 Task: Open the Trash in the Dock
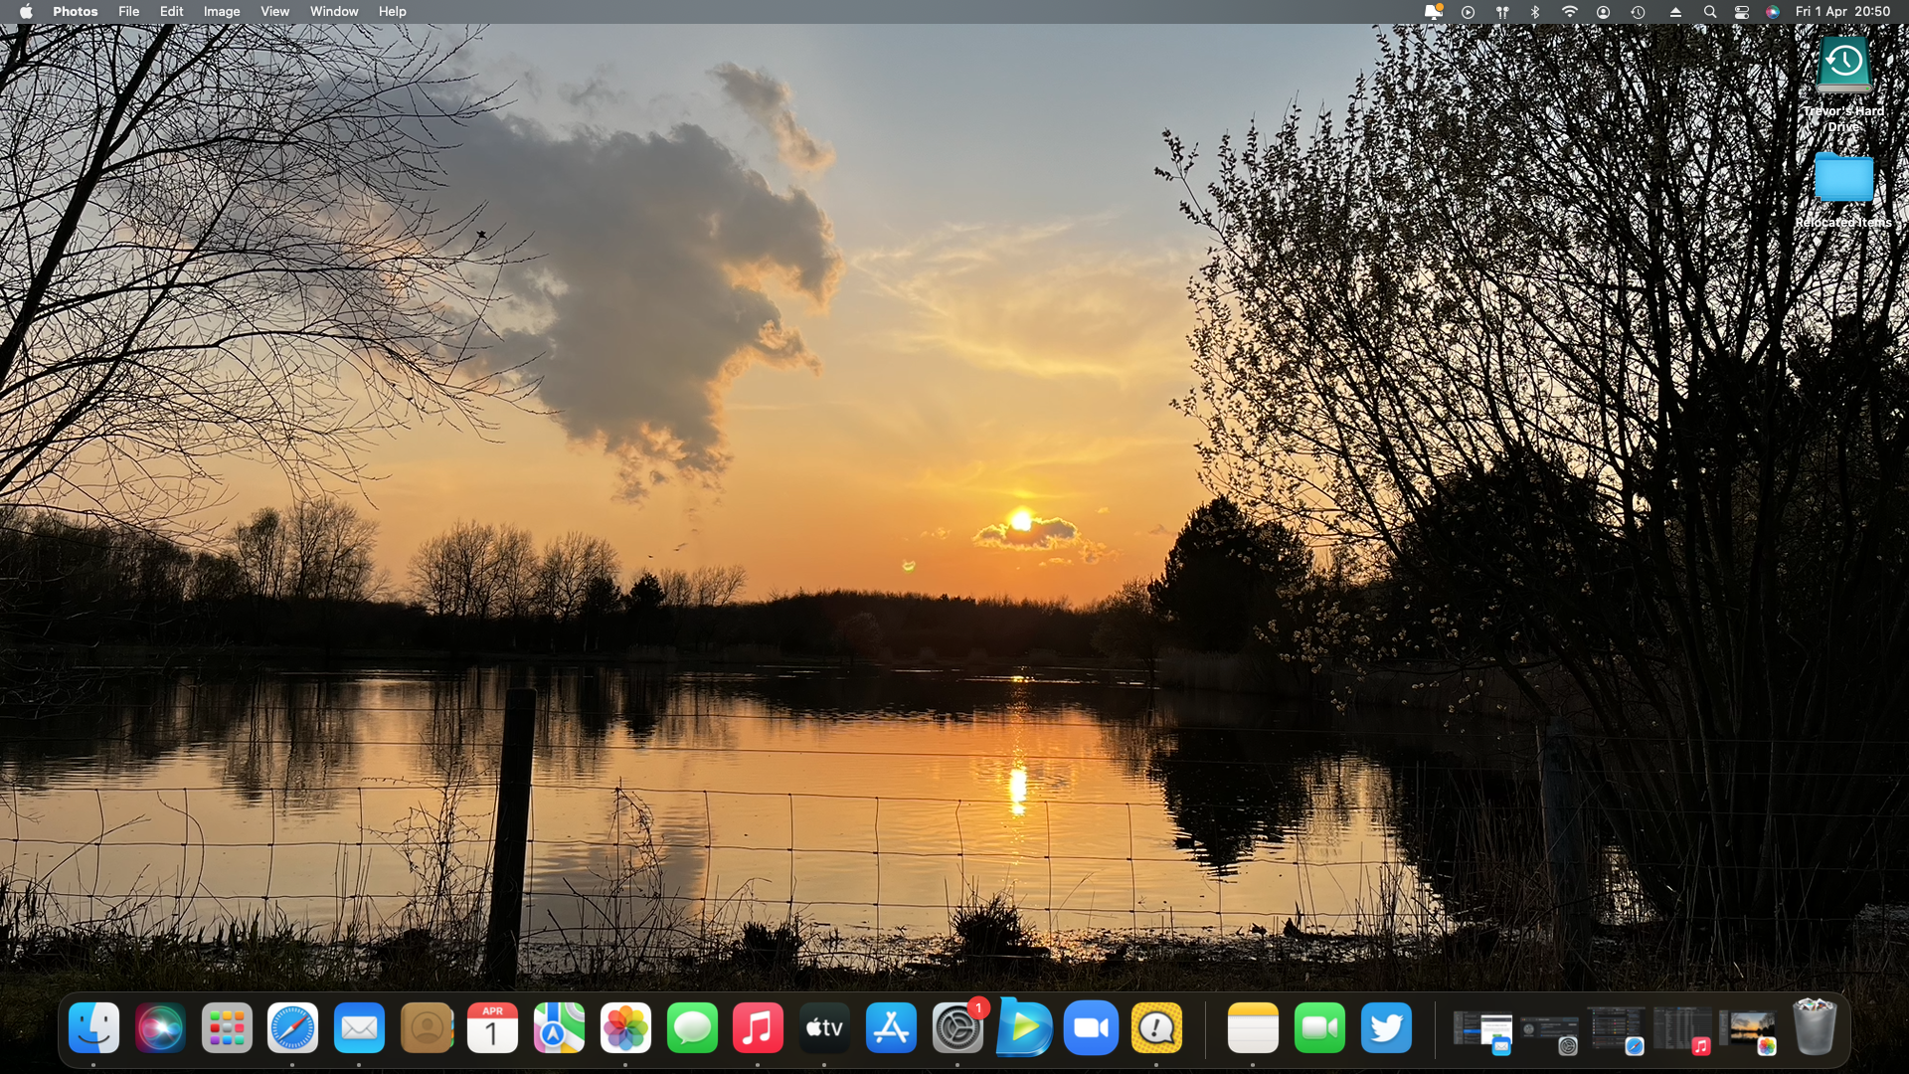pyautogui.click(x=1814, y=1028)
